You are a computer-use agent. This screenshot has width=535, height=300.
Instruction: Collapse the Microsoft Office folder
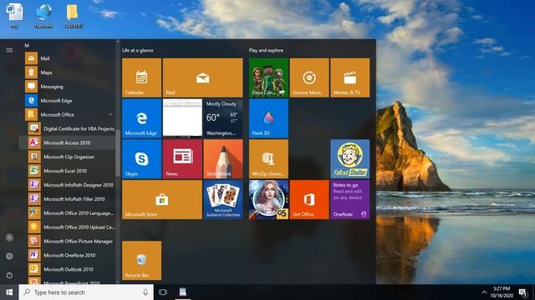[68, 115]
